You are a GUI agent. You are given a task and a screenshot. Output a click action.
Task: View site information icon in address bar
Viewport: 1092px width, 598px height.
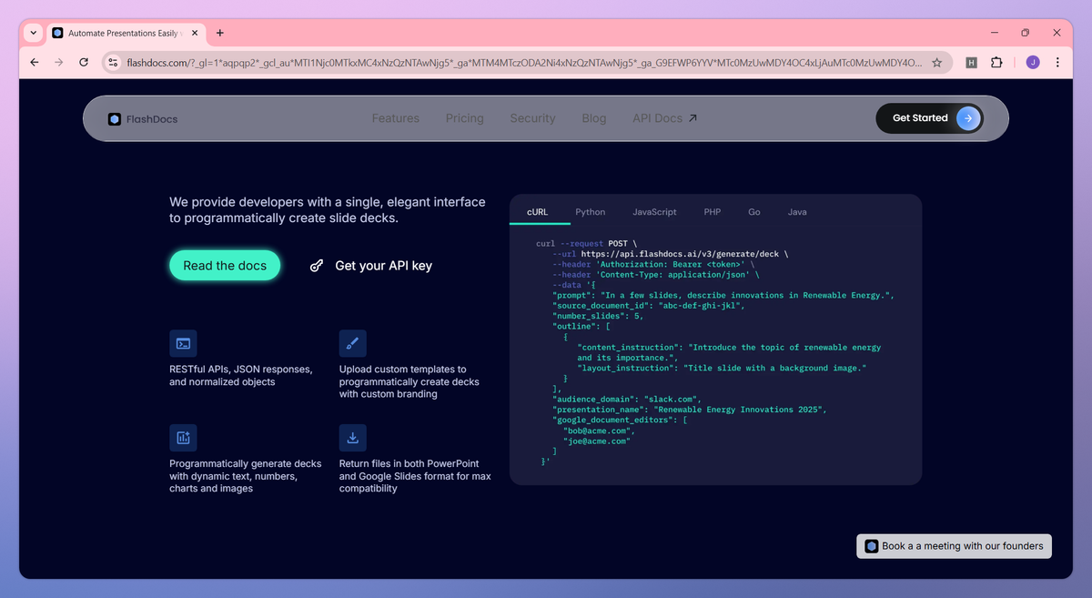pyautogui.click(x=113, y=63)
